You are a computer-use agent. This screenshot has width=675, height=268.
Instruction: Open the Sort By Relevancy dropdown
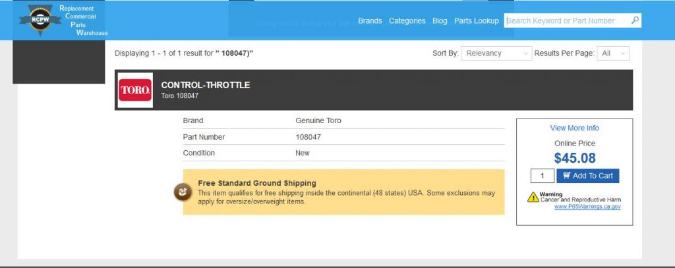496,53
